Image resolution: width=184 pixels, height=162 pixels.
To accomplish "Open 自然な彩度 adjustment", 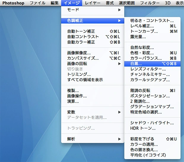I will [x=152, y=48].
